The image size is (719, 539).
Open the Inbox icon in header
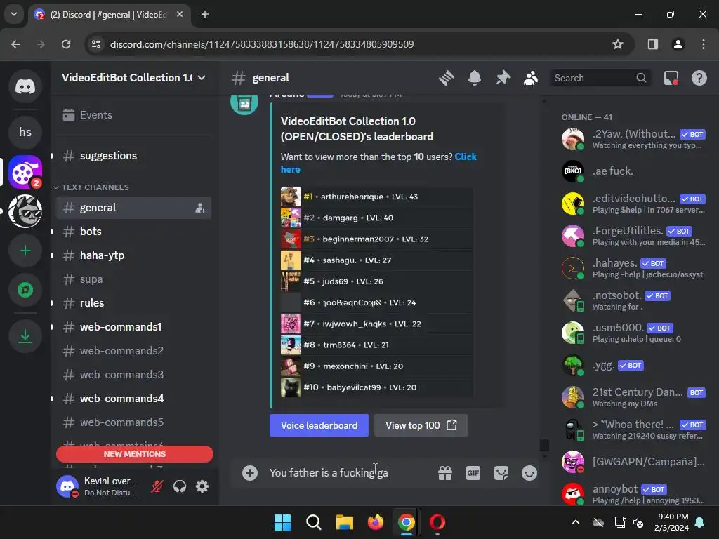pyautogui.click(x=671, y=78)
